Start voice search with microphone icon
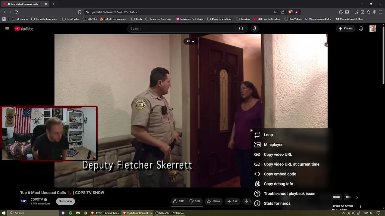Image resolution: width=385 pixels, height=216 pixels. 255,28
